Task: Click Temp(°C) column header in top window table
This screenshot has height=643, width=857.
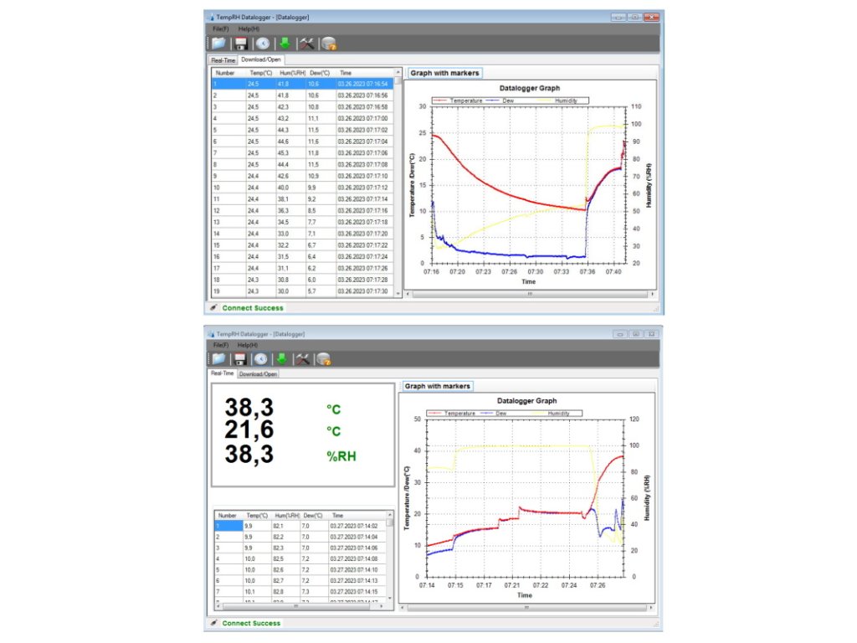Action: pos(261,73)
